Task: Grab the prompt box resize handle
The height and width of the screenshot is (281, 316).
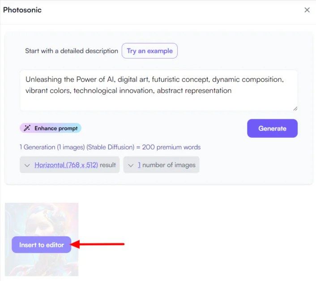Action: point(295,108)
